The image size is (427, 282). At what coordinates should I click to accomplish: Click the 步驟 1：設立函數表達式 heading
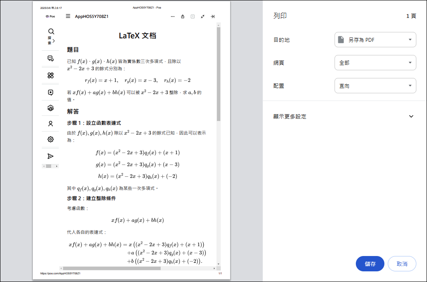point(94,123)
